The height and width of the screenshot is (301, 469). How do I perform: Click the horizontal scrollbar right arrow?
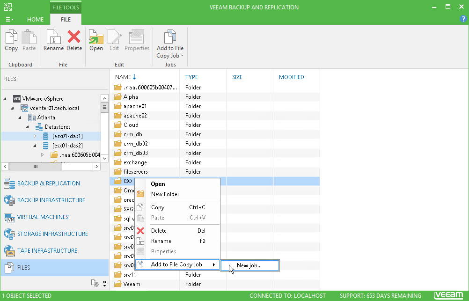pyautogui.click(x=96, y=166)
